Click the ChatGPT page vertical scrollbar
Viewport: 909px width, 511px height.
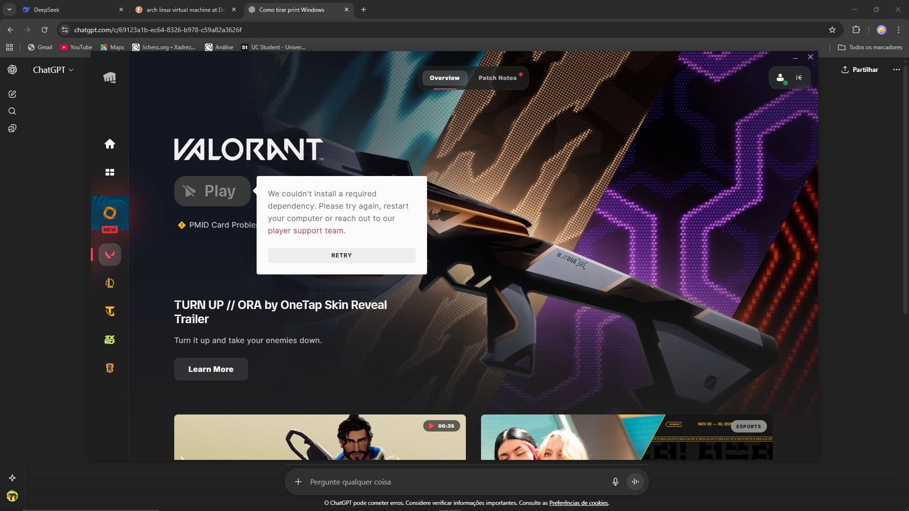[905, 189]
